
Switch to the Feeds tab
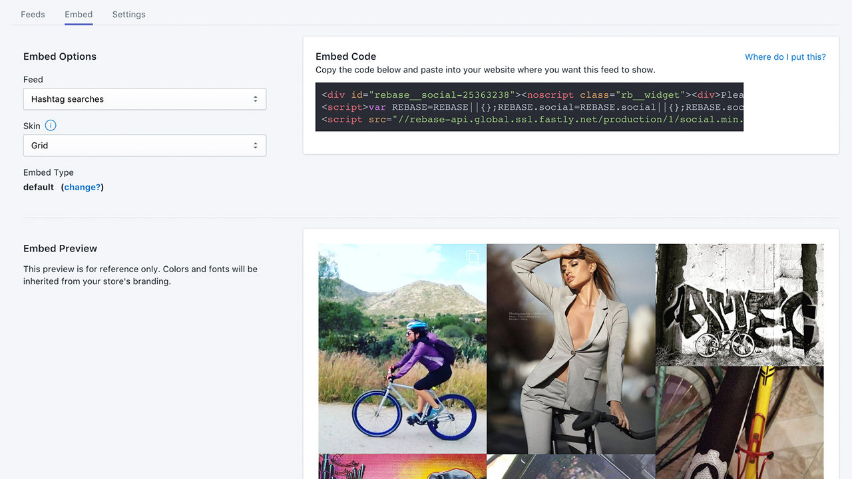tap(33, 14)
